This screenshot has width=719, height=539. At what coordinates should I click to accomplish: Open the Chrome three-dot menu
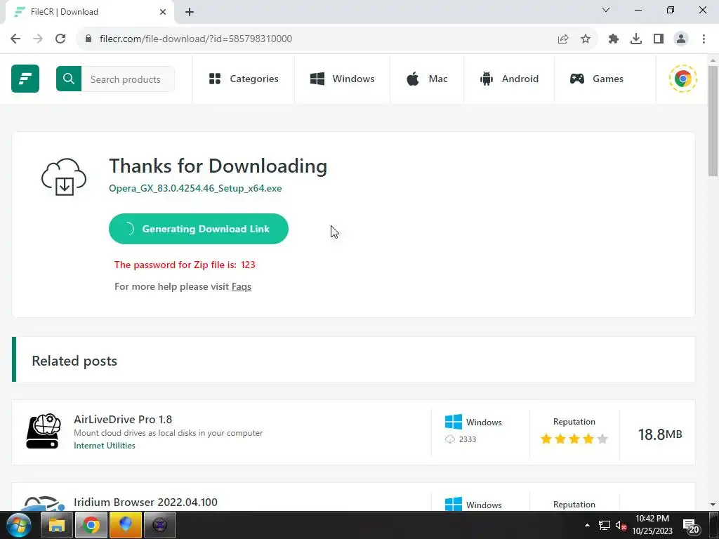pos(704,39)
